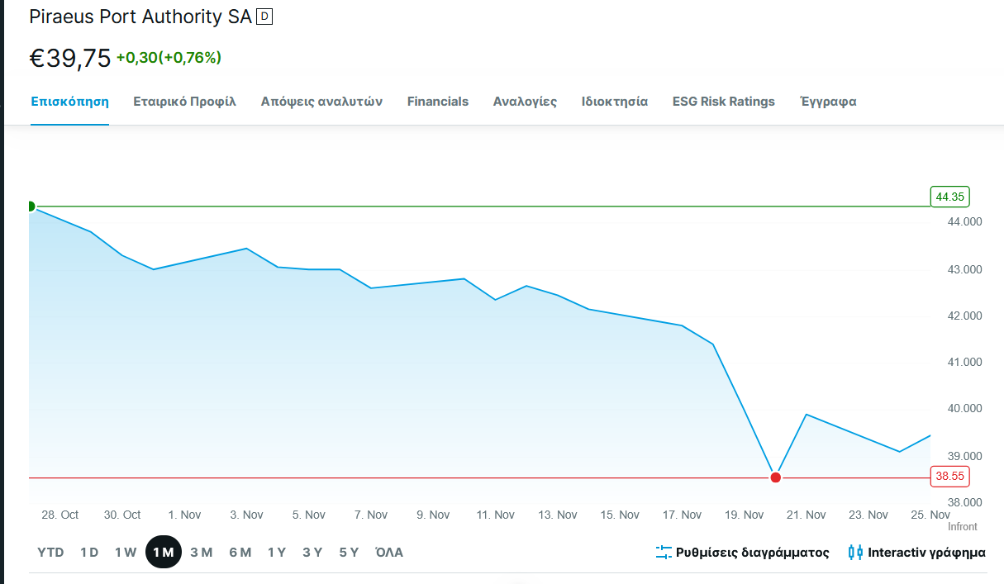Select the ΌΛΑ (all) time range
The image size is (1004, 584).
tap(389, 553)
